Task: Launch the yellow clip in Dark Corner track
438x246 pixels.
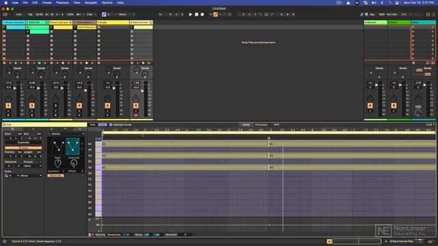Action: 132,27
